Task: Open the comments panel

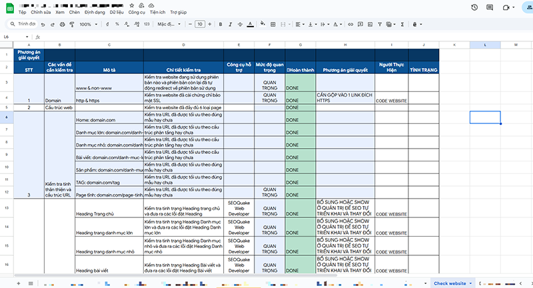Action: (490, 7)
